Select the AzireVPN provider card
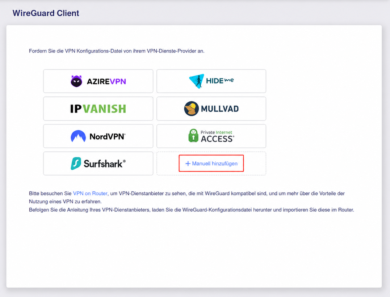 click(98, 81)
